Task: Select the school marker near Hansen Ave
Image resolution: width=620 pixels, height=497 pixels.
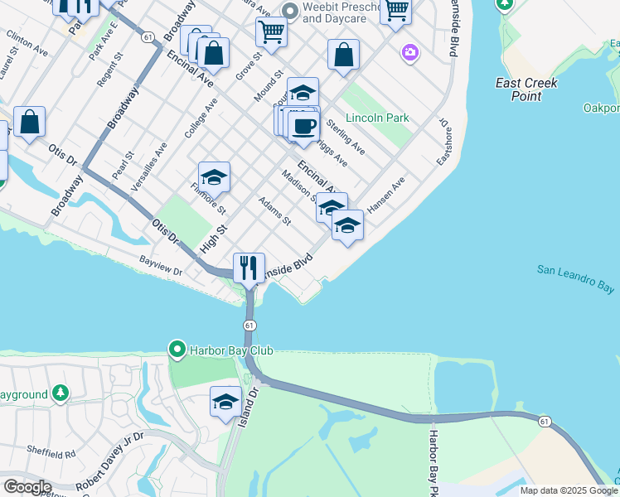Action: tap(347, 226)
